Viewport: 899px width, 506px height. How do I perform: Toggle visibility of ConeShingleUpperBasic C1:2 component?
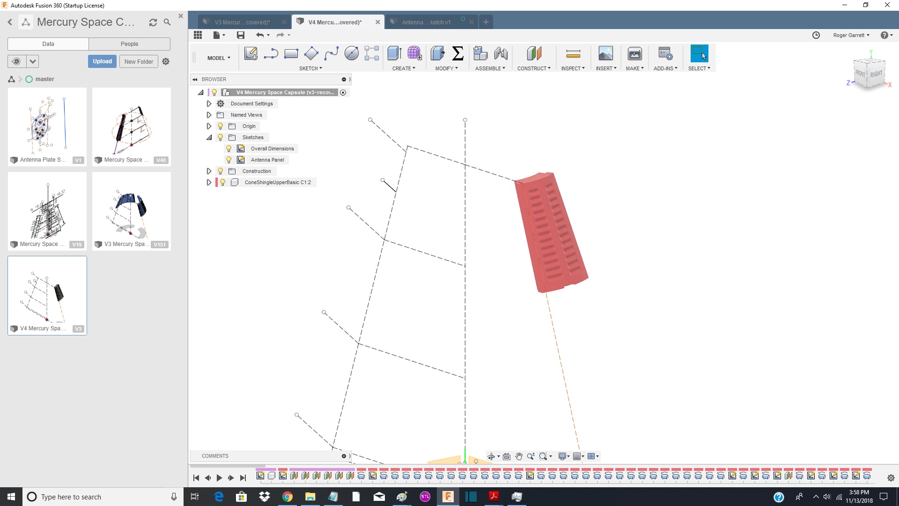pos(222,182)
